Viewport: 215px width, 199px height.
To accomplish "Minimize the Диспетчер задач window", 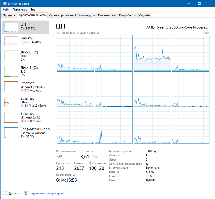I will click(189, 4).
